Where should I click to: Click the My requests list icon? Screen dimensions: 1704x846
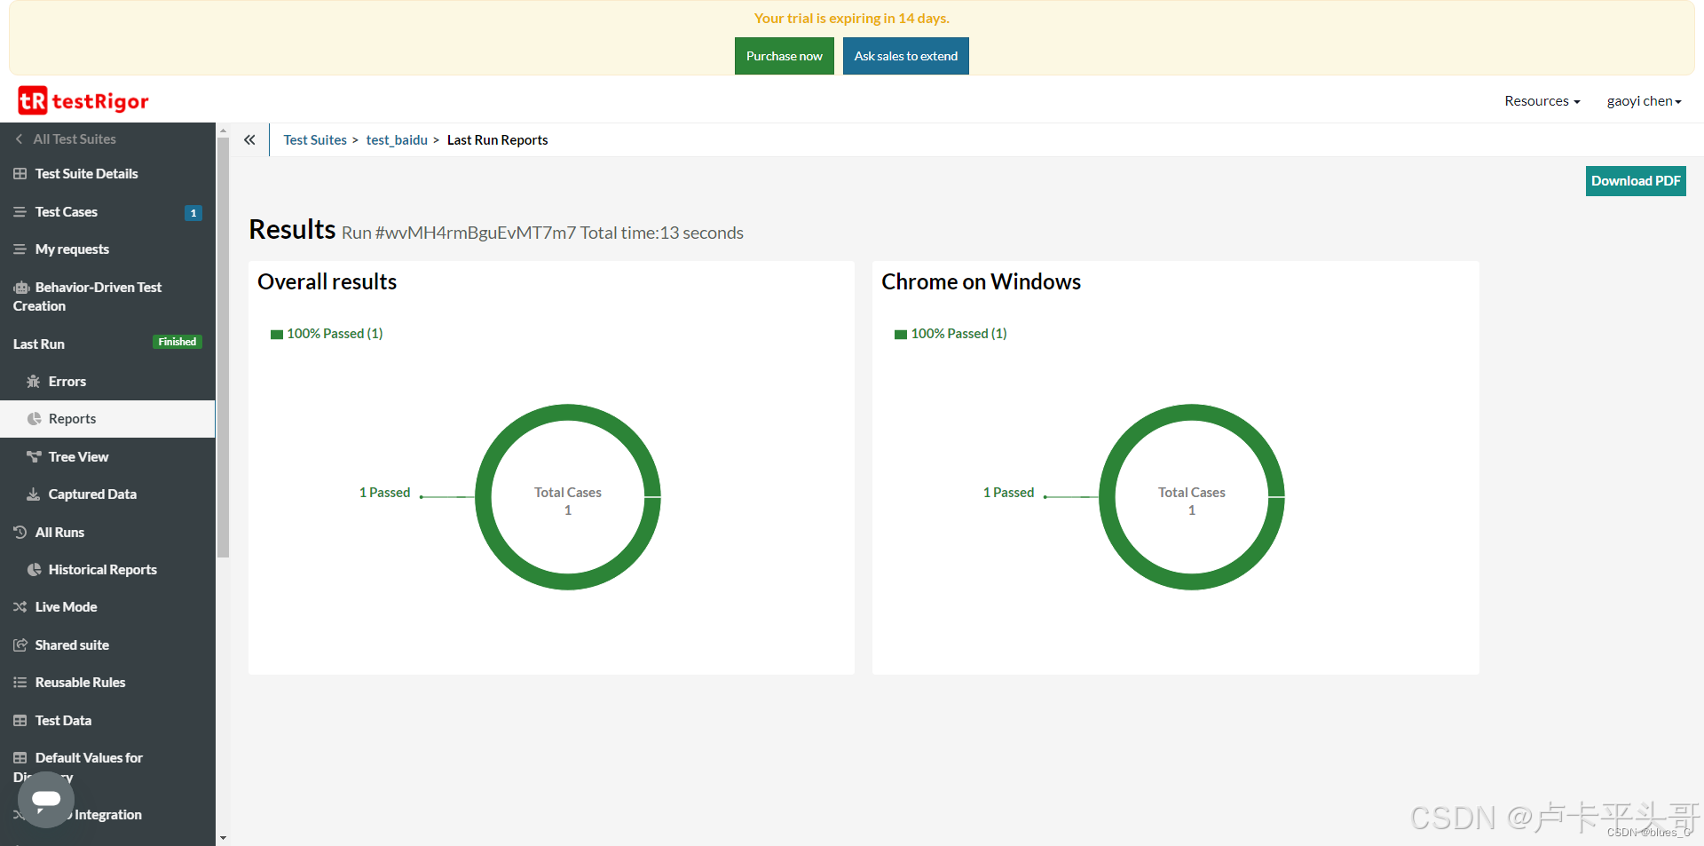point(20,249)
